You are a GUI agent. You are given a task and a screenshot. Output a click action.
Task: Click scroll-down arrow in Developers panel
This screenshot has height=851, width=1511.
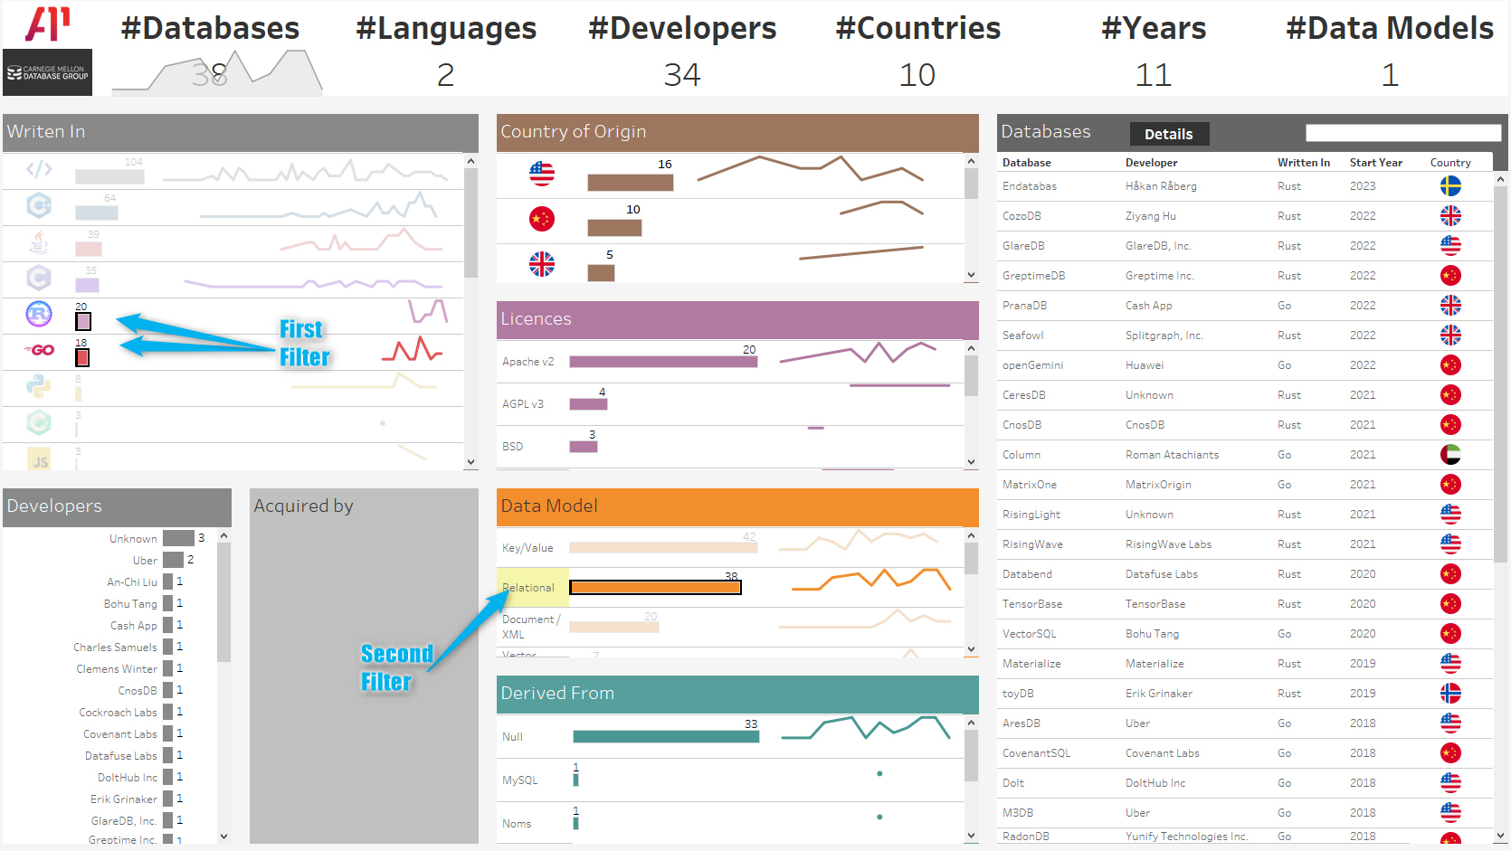224,837
